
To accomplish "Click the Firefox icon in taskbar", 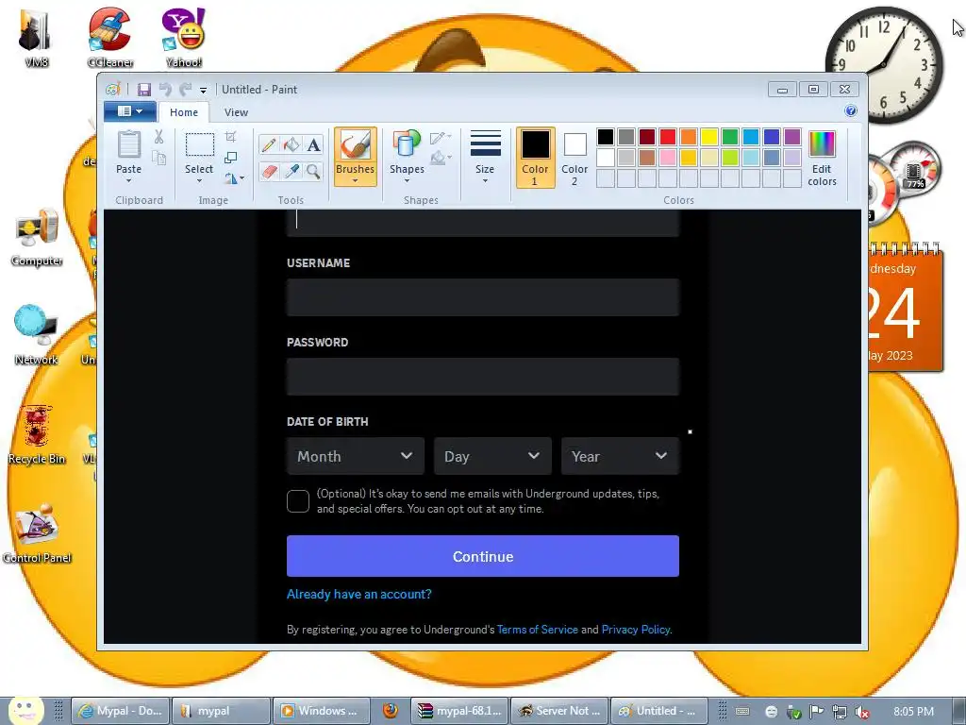I will (x=390, y=711).
